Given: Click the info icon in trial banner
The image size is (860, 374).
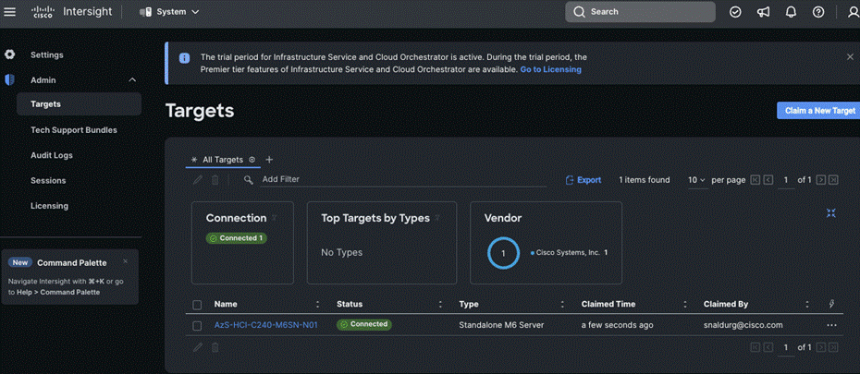Looking at the screenshot, I should pyautogui.click(x=184, y=57).
